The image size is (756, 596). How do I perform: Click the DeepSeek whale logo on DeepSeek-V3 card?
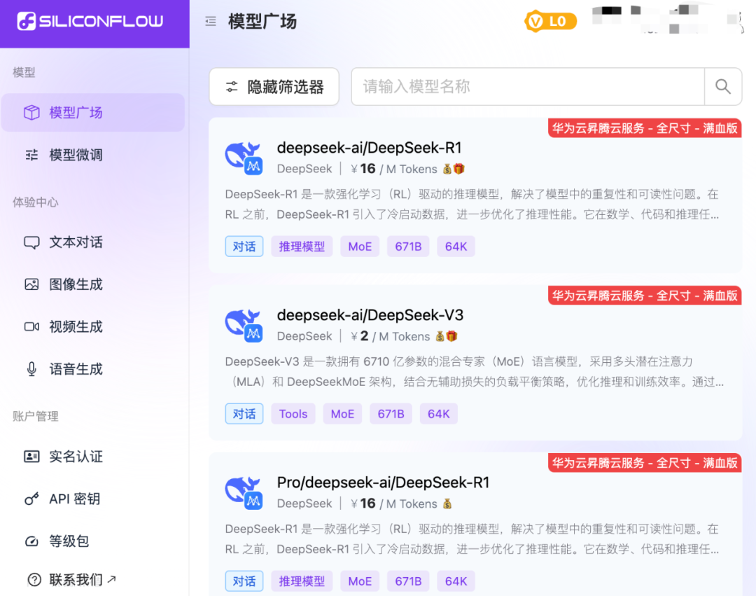pos(244,325)
